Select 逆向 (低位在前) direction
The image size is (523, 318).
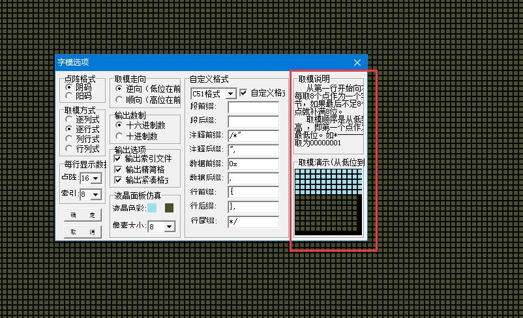119,89
